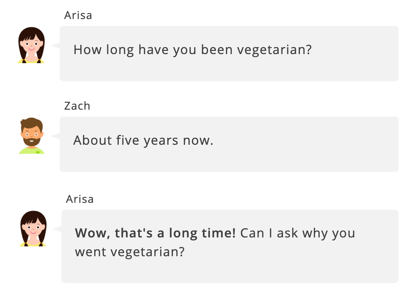This screenshot has width=415, height=297.
Task: Click the pointer tail of the "Wow" bubble
Action: click(57, 229)
